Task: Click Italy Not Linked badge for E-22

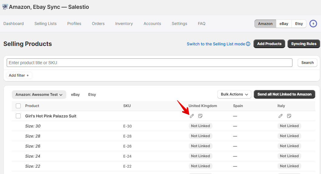Action: click(x=289, y=166)
